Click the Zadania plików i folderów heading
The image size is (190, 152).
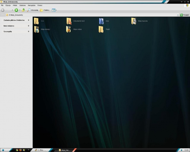[14, 20]
